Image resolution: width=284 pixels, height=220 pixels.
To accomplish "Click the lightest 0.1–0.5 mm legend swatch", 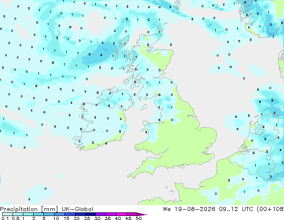I will point(8,214).
